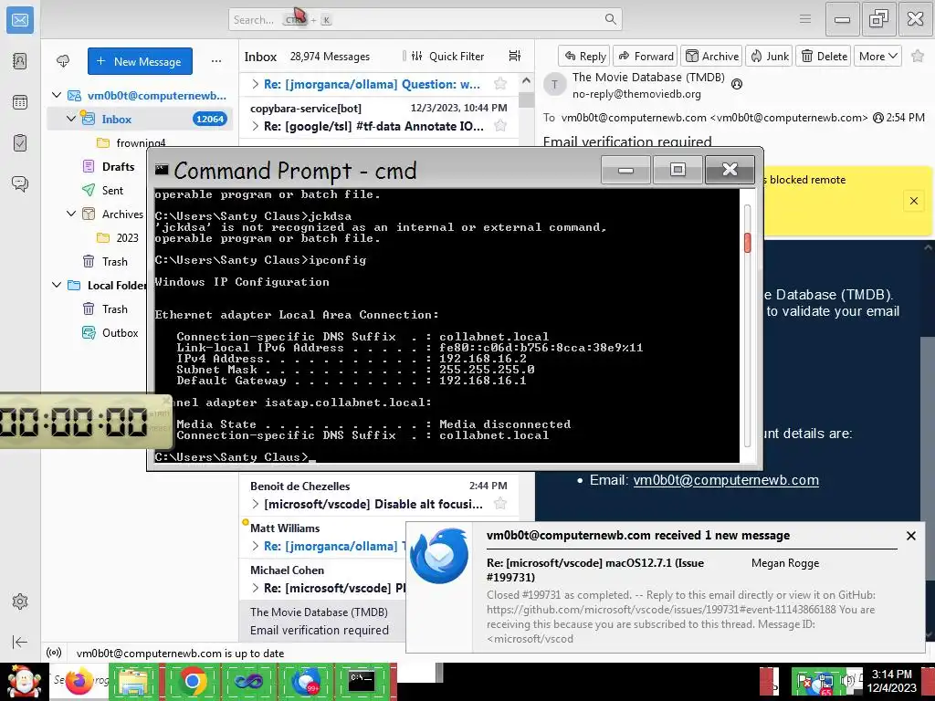Click the taskbar clock showing 3:14 PM
Screen dimensions: 935x701
point(891,681)
